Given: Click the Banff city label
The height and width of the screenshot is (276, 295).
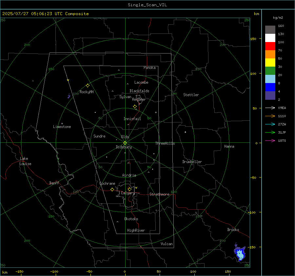Looking at the screenshot, I should 54,183.
